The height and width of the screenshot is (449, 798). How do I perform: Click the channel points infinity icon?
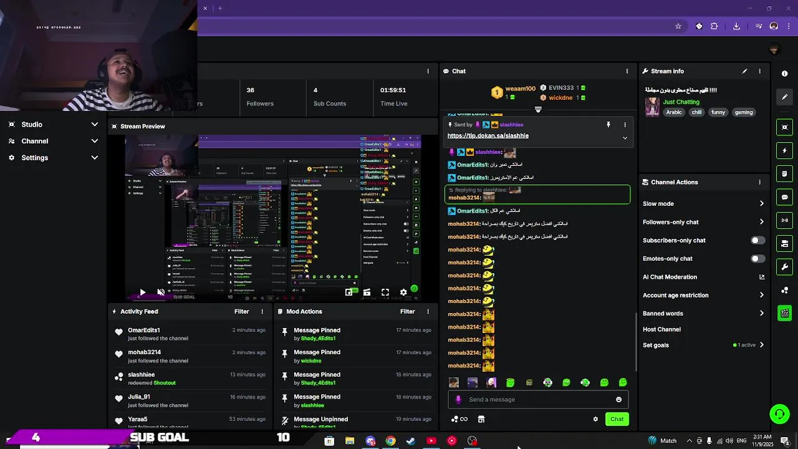click(x=459, y=419)
